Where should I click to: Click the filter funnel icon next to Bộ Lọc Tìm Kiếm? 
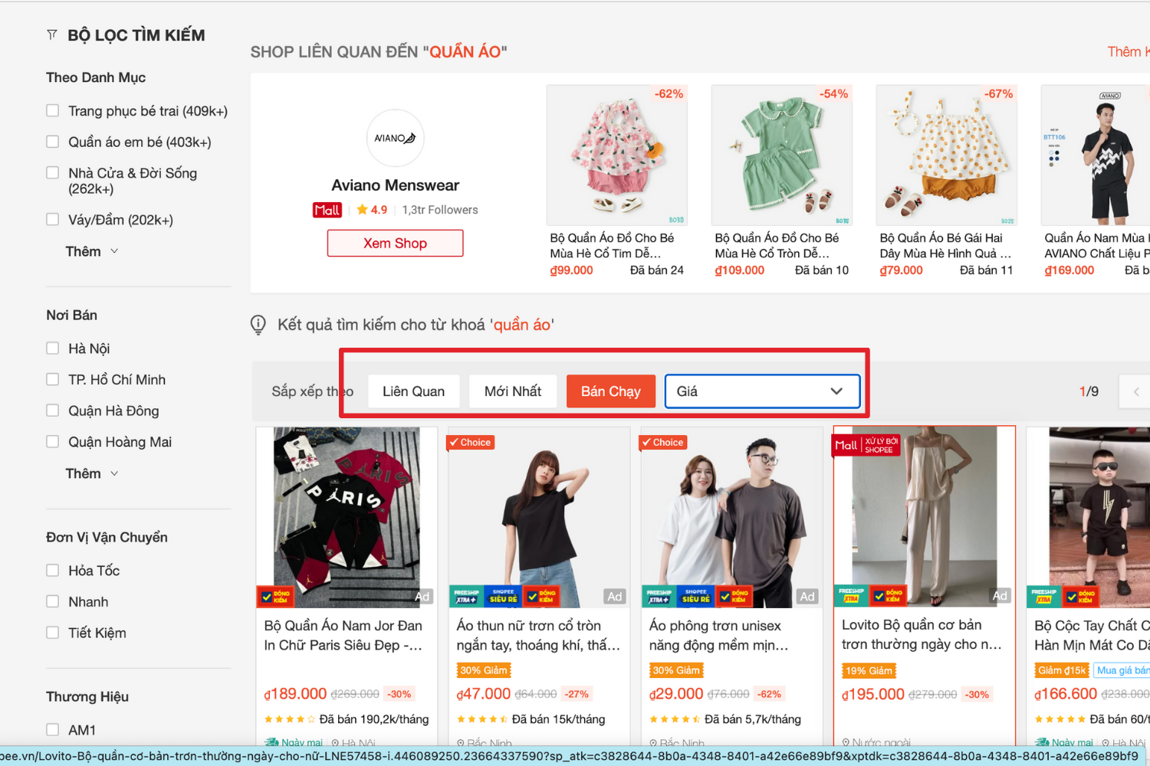[x=52, y=34]
